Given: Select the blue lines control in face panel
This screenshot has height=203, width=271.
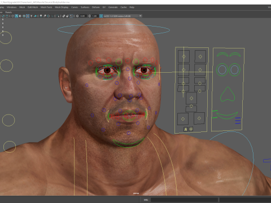Looking at the screenshot, I should (238, 121).
